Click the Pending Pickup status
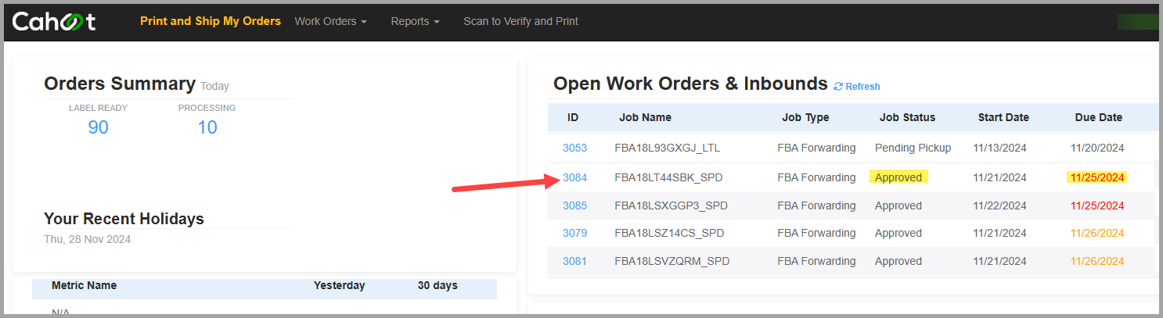1163x318 pixels. tap(913, 148)
